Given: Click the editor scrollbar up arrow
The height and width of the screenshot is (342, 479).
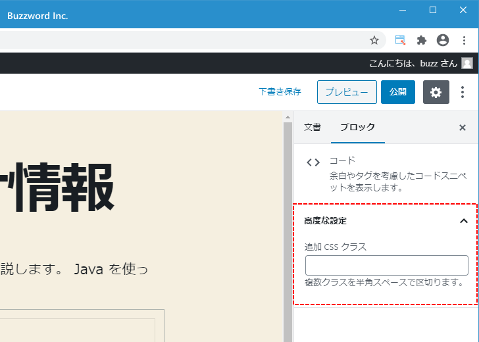Looking at the screenshot, I should pyautogui.click(x=288, y=118).
